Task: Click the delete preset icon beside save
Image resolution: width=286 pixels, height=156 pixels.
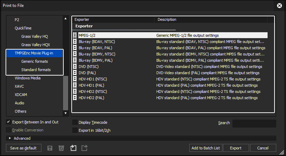Action: 61,148
